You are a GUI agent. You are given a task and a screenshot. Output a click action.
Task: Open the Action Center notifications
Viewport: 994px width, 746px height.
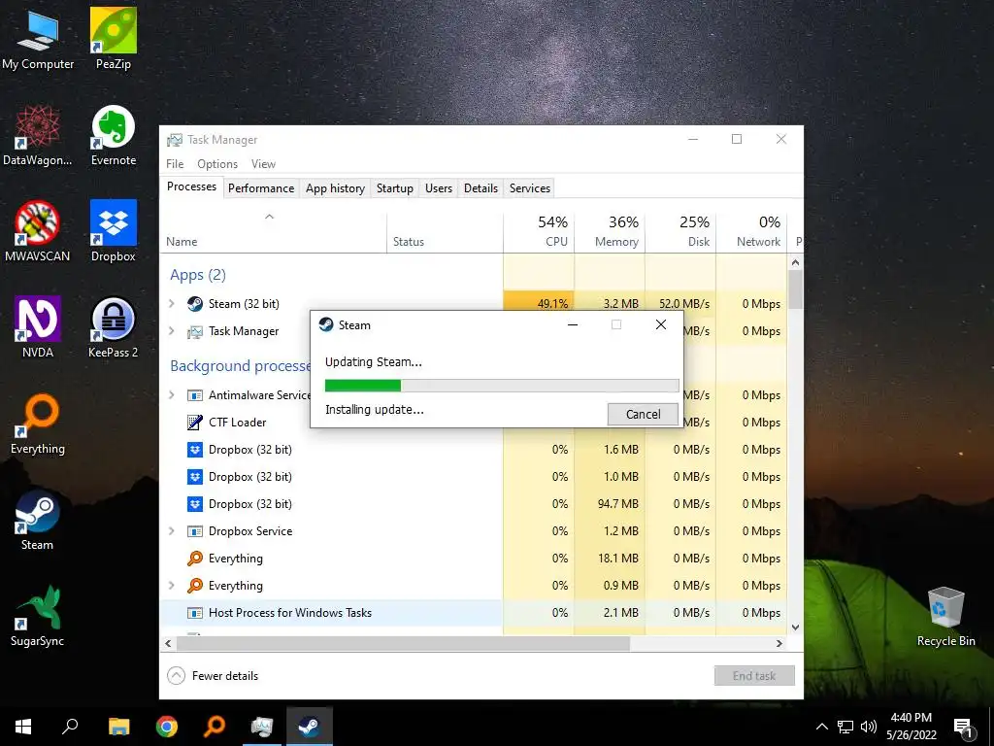coord(963,727)
